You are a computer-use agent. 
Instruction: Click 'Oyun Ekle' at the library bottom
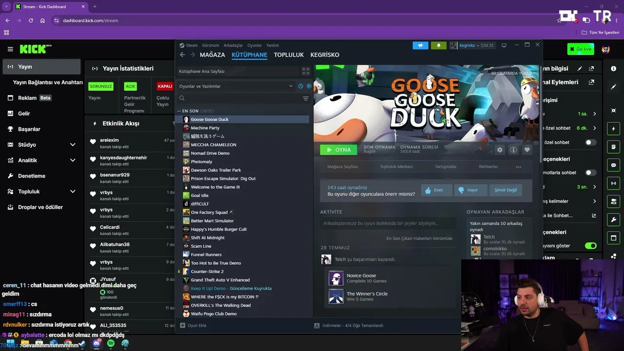[193, 326]
